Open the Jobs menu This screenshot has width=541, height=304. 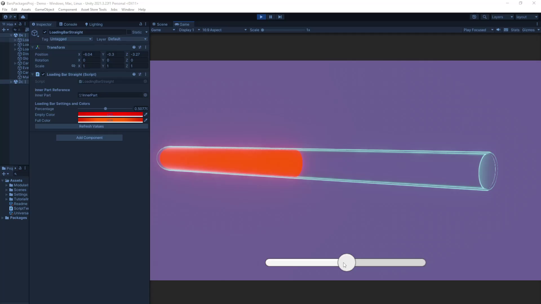(x=114, y=10)
